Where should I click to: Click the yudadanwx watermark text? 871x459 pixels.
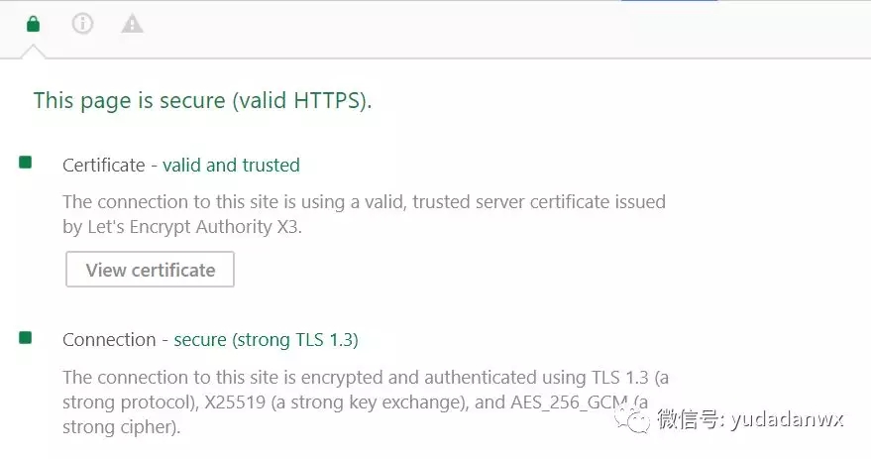pos(788,419)
